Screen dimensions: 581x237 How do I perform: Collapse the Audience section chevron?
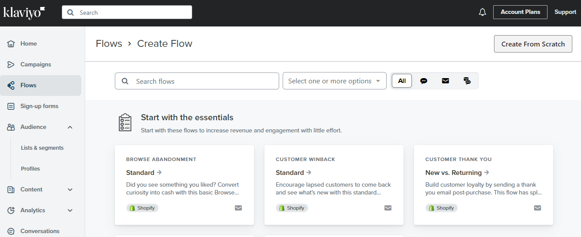click(x=70, y=127)
